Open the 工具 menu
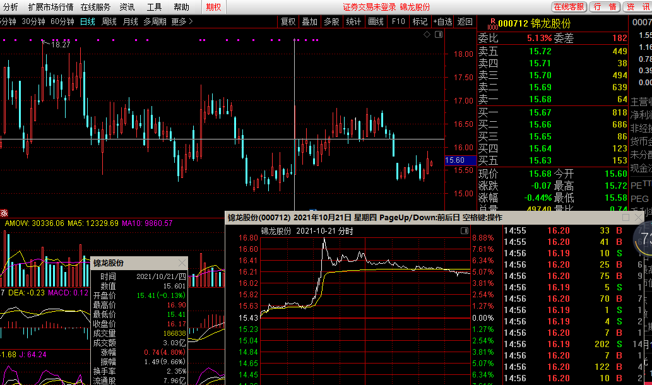The width and height of the screenshot is (652, 385). [154, 7]
